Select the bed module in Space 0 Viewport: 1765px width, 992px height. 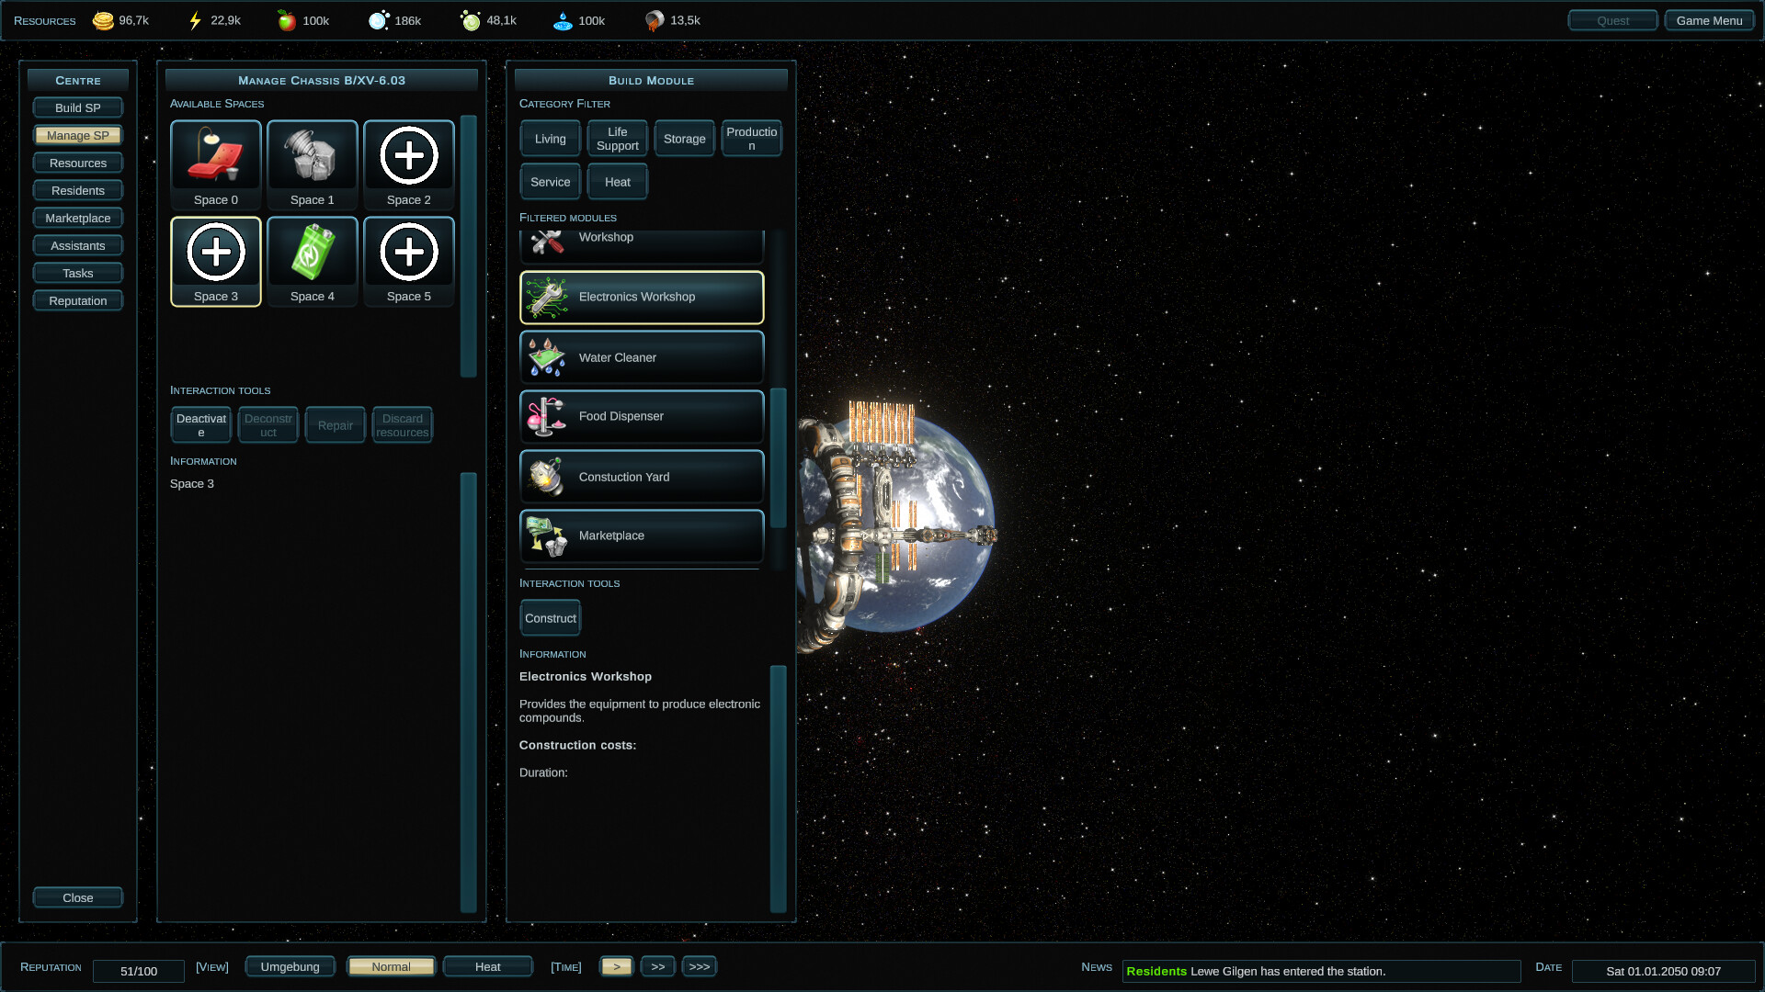(x=215, y=156)
